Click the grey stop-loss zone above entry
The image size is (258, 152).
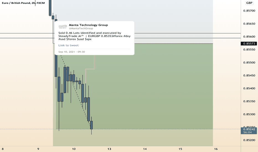pyautogui.click(x=173, y=21)
